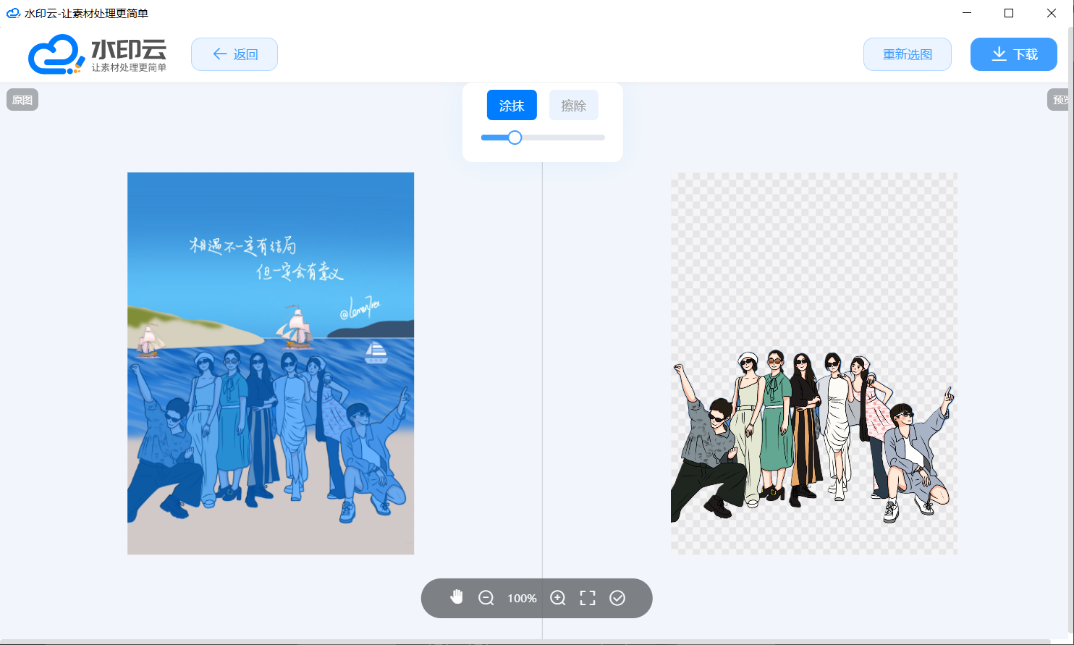Image resolution: width=1074 pixels, height=645 pixels.
Task: Click the 100% zoom level text
Action: click(x=522, y=599)
